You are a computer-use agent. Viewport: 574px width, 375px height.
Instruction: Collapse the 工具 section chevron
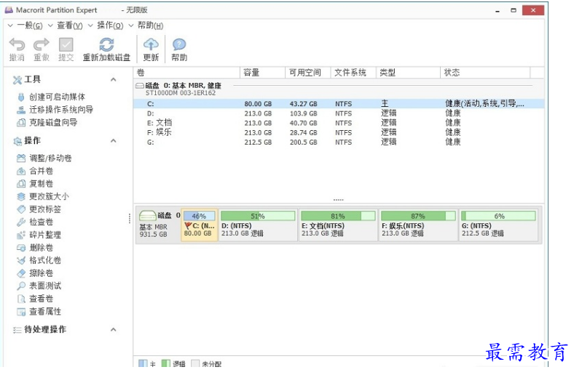[x=114, y=79]
